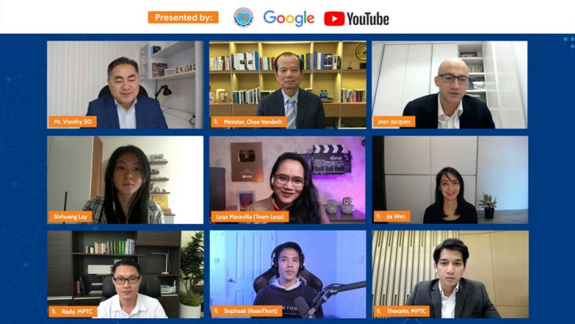Click muted mic icon beside Minister, Chea Vandeth
575x324 pixels.
click(217, 122)
